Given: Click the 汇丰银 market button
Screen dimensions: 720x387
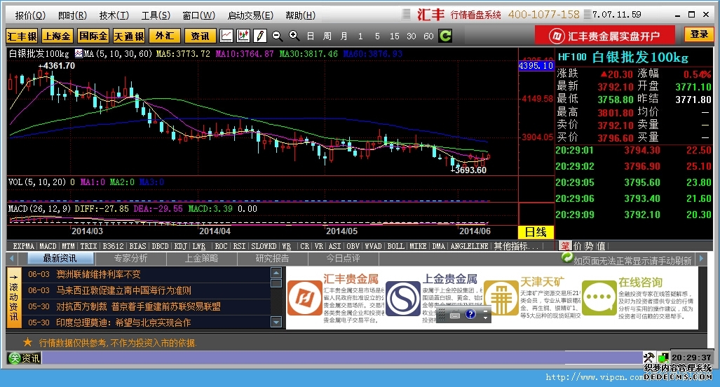Looking at the screenshot, I should click(22, 36).
